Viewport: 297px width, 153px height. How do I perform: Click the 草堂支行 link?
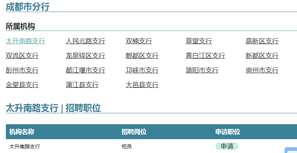[199, 41]
